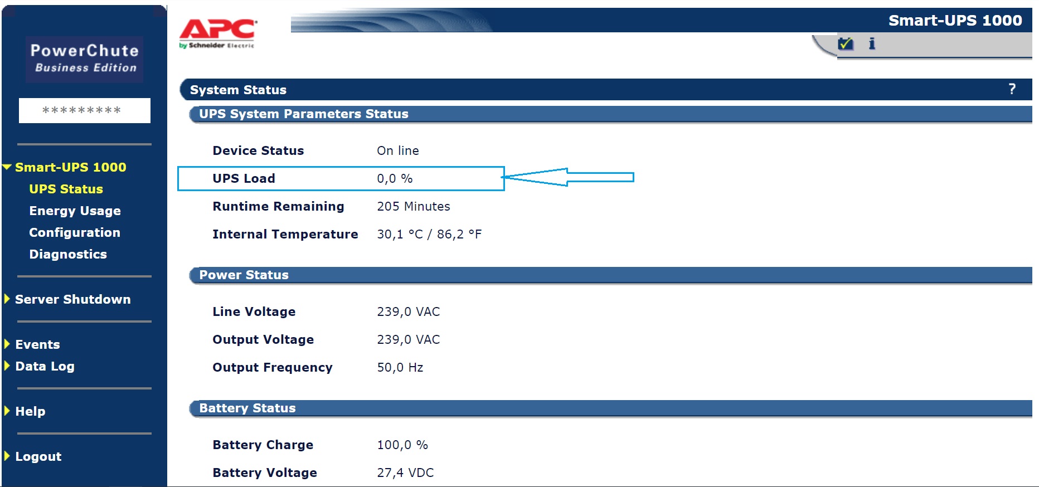Viewport: 1039px width, 487px height.
Task: Click the Runtime Remaining label
Action: pos(278,206)
